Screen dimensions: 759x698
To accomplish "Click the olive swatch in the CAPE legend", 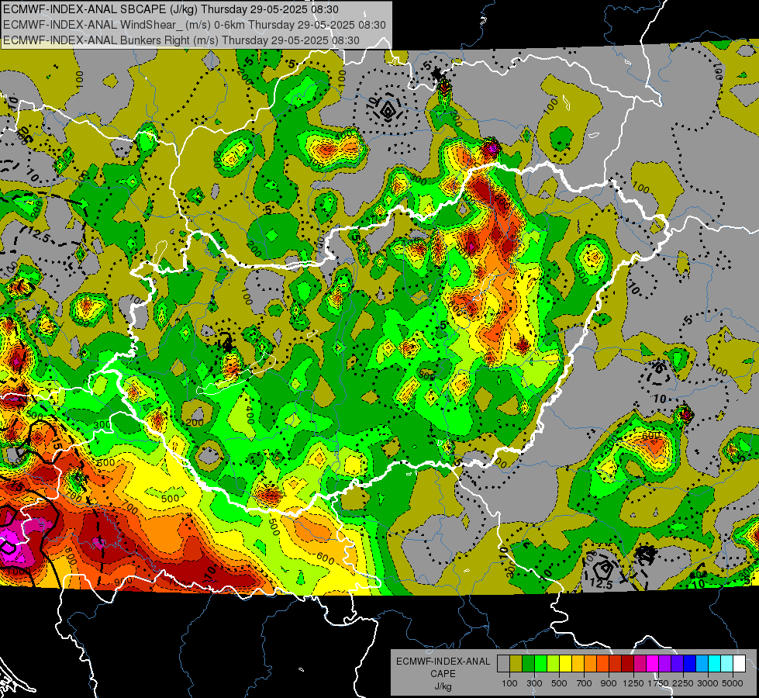I will [516, 664].
